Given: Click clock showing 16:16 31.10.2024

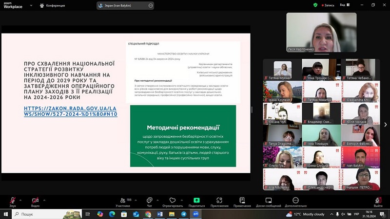Looking at the screenshot, I should [369, 214].
